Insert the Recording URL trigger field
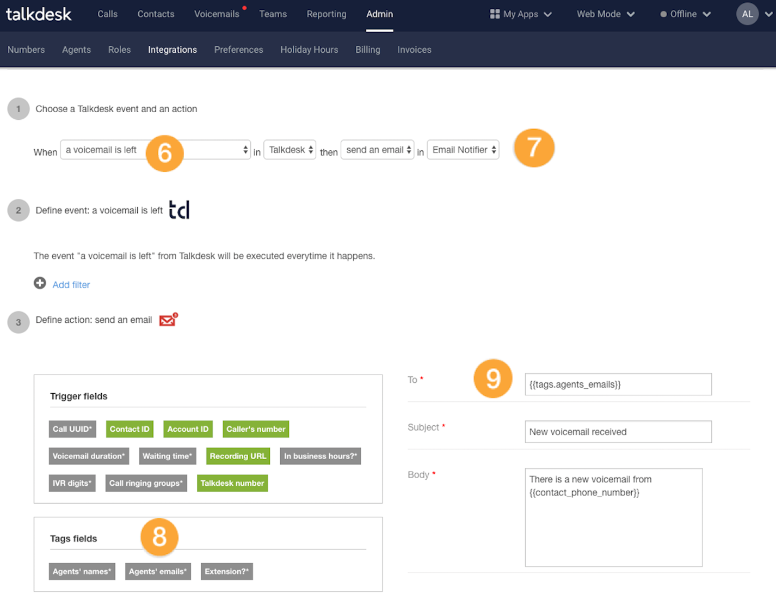776x593 pixels. pyautogui.click(x=238, y=456)
